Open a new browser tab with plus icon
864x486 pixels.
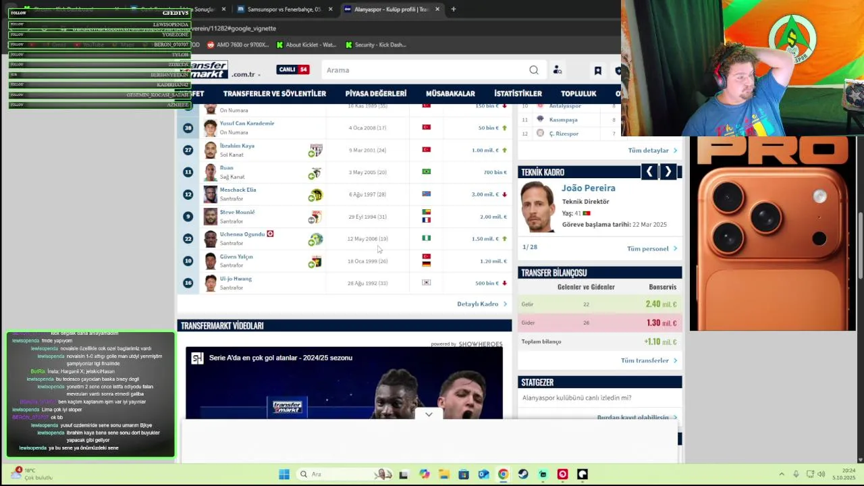454,9
